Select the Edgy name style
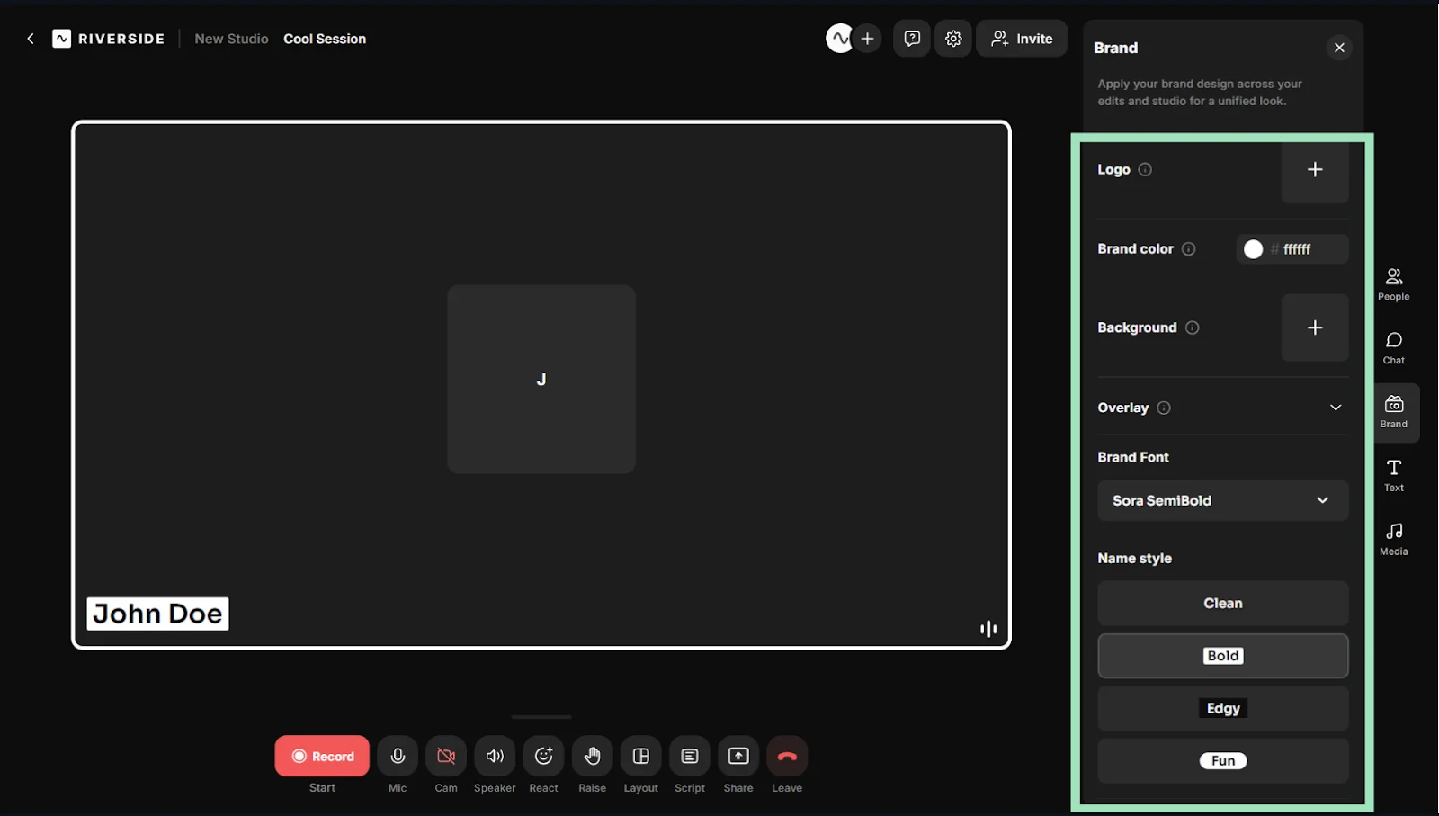 (1222, 708)
